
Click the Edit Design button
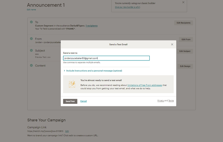[185, 66]
